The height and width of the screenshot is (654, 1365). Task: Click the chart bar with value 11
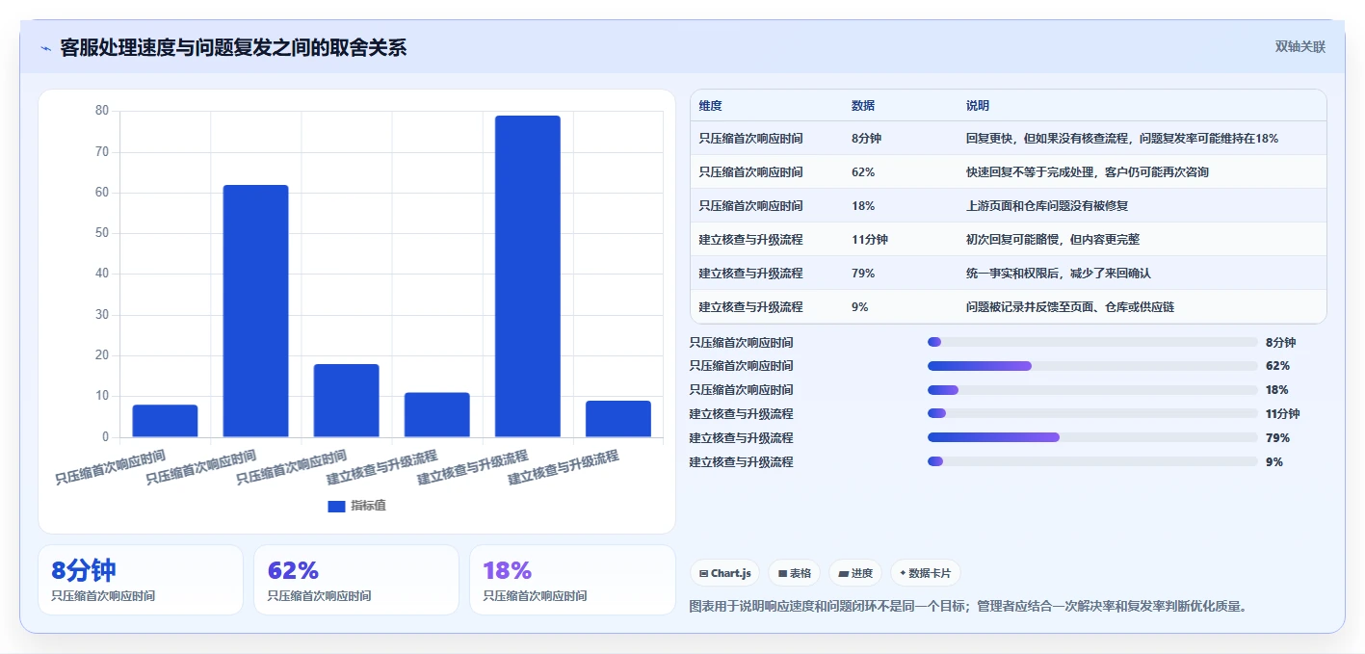point(436,415)
